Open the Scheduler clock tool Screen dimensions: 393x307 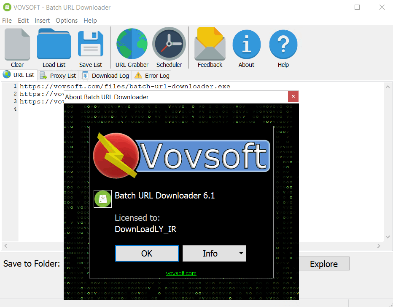169,44
